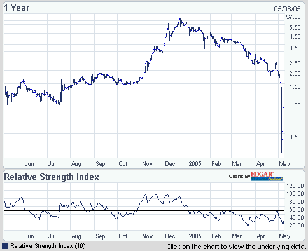Click the Aug label under the RSI chart
Image resolution: width=308 pixels, height=251 pixels.
[x=76, y=236]
